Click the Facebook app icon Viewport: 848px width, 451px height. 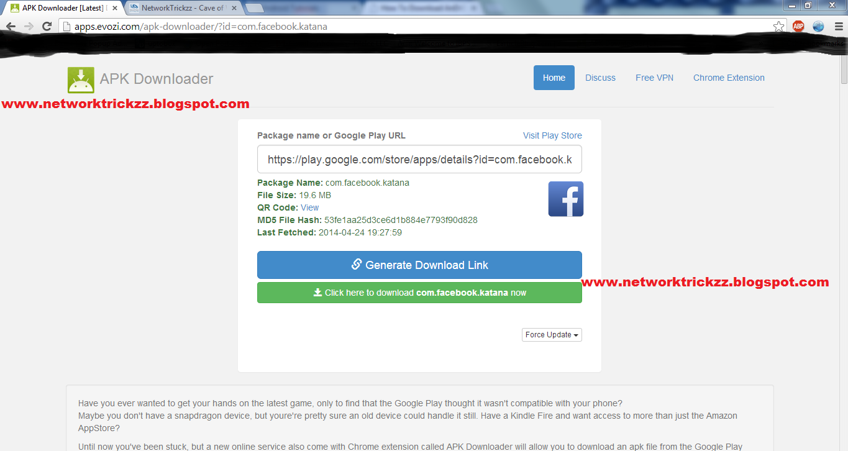[x=565, y=199]
